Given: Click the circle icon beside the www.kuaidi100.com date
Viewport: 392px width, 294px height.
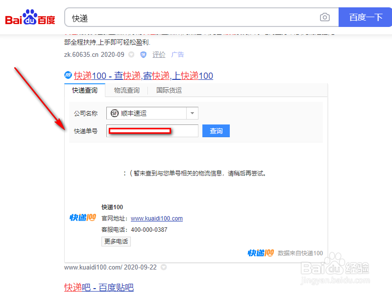Looking at the screenshot, I should point(164,268).
